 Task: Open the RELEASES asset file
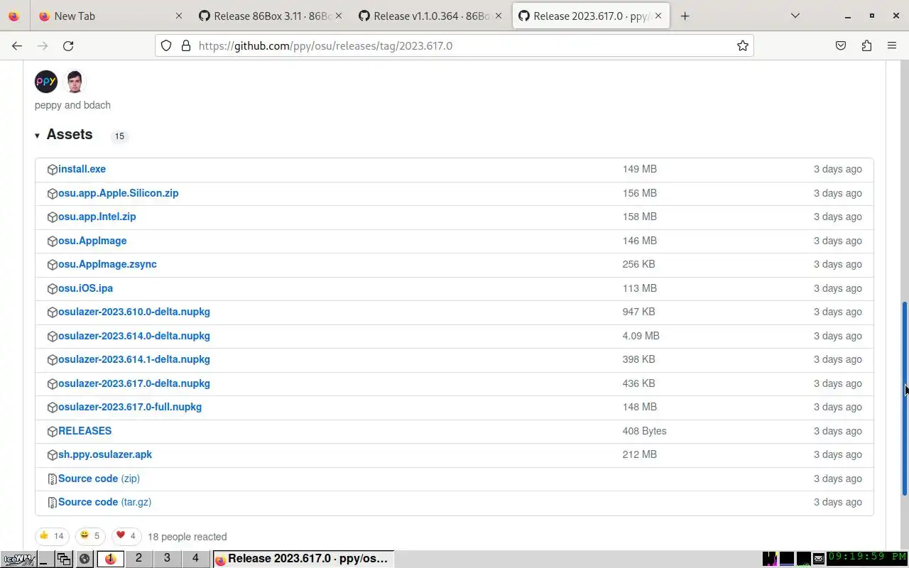tap(85, 431)
